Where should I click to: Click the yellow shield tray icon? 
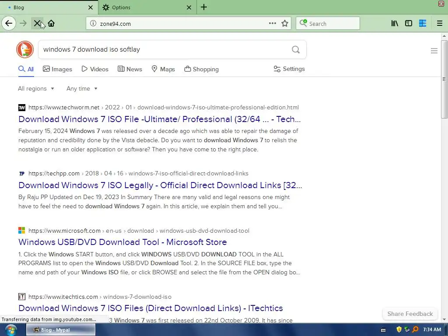[x=399, y=329]
